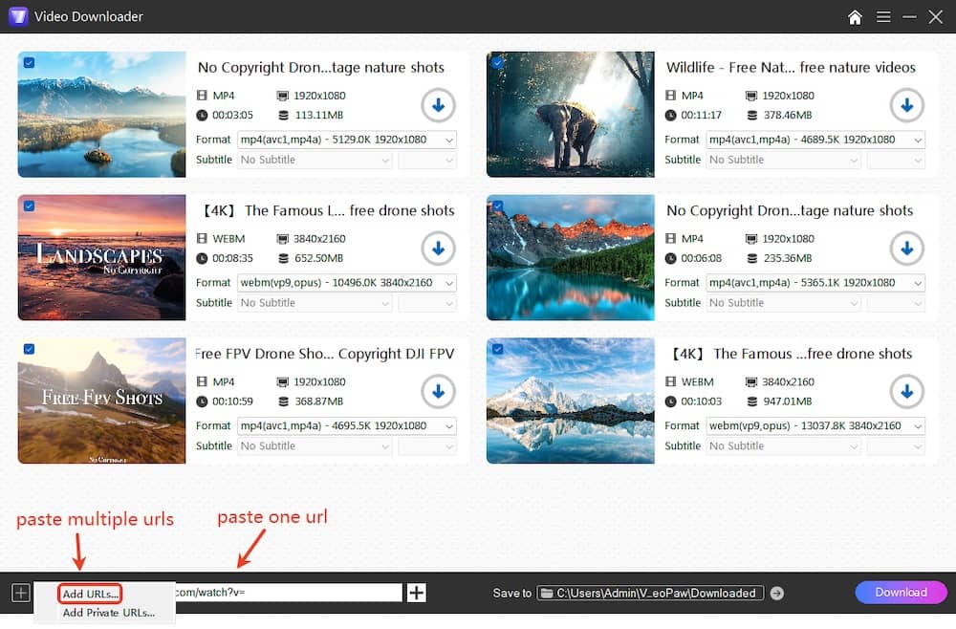Click the Video Downloader app logo
The image size is (956, 629).
tap(17, 16)
